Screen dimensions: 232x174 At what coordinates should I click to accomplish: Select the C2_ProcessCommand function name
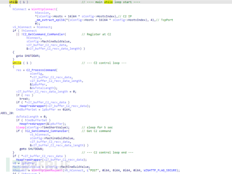[x=41, y=70]
